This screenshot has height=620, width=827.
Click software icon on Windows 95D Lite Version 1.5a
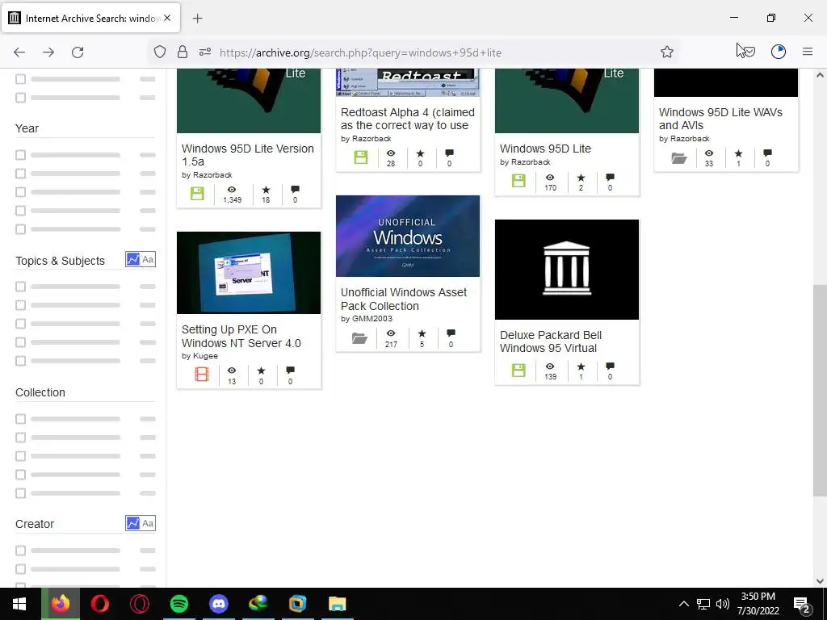[197, 194]
